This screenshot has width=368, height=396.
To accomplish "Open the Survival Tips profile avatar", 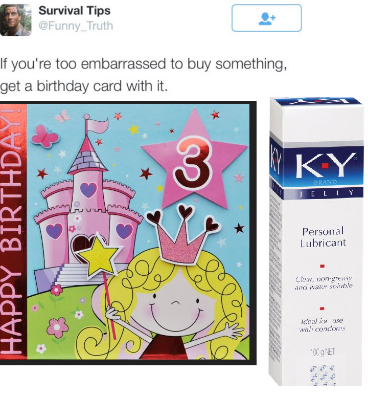I will (x=16, y=20).
